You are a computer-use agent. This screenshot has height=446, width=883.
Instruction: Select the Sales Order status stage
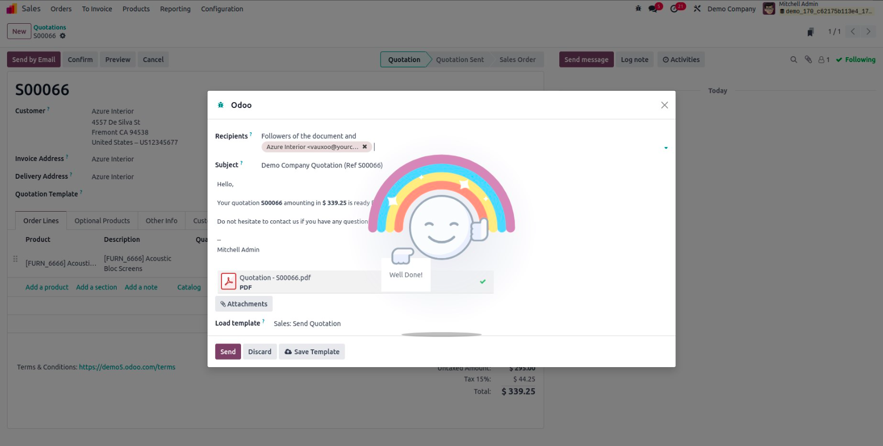[518, 59]
